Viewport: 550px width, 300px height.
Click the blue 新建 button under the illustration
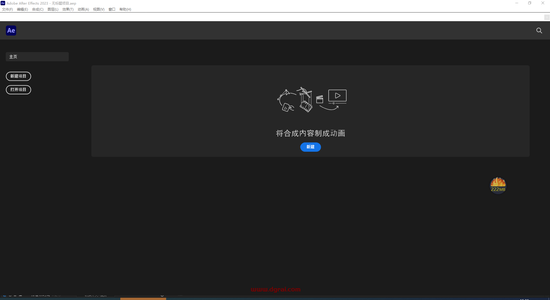click(310, 147)
